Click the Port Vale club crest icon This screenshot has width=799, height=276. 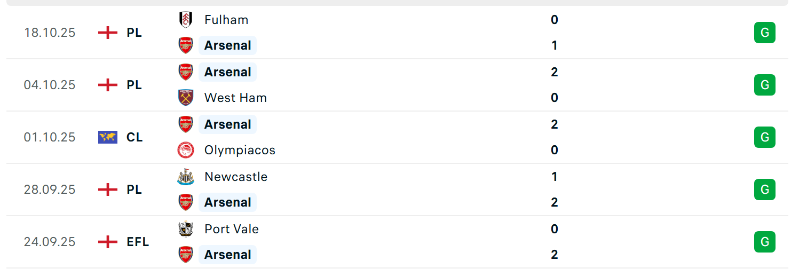[x=185, y=229]
